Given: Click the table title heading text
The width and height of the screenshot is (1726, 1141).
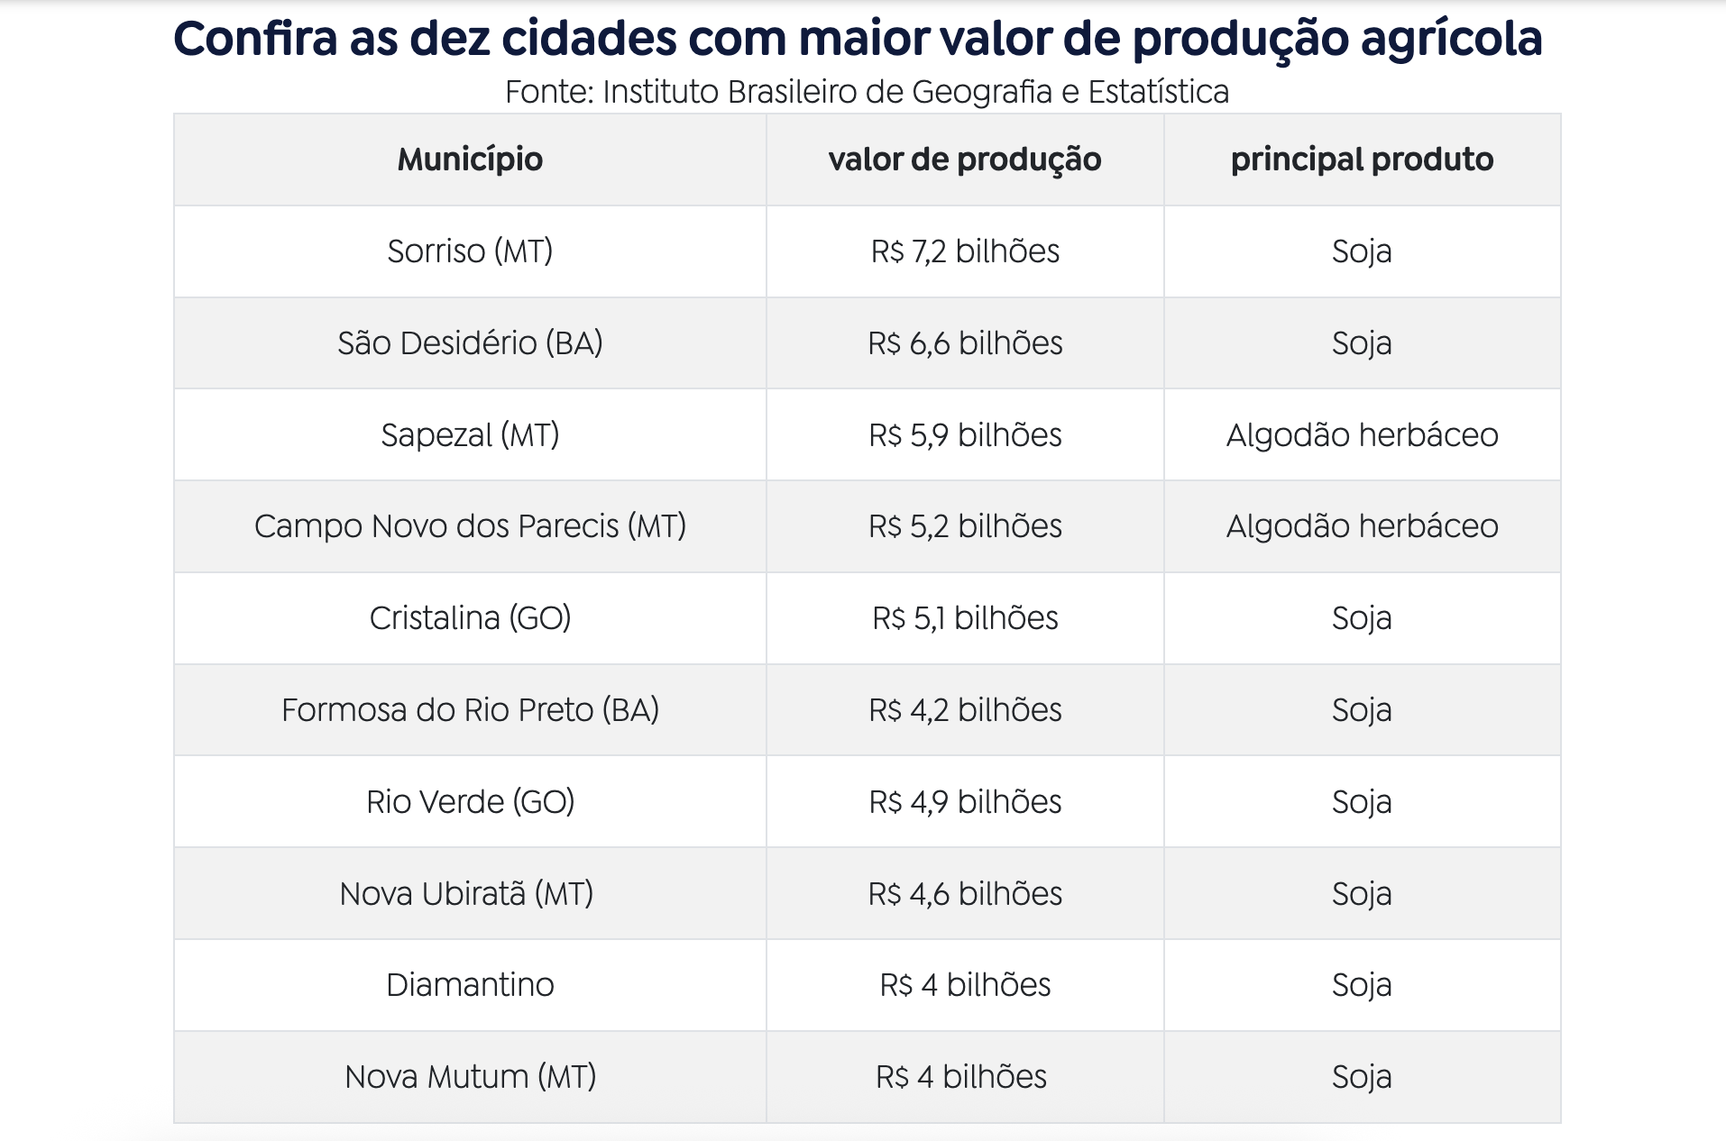Looking at the screenshot, I should pos(858,39).
